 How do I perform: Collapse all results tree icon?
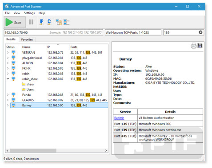(67, 22)
